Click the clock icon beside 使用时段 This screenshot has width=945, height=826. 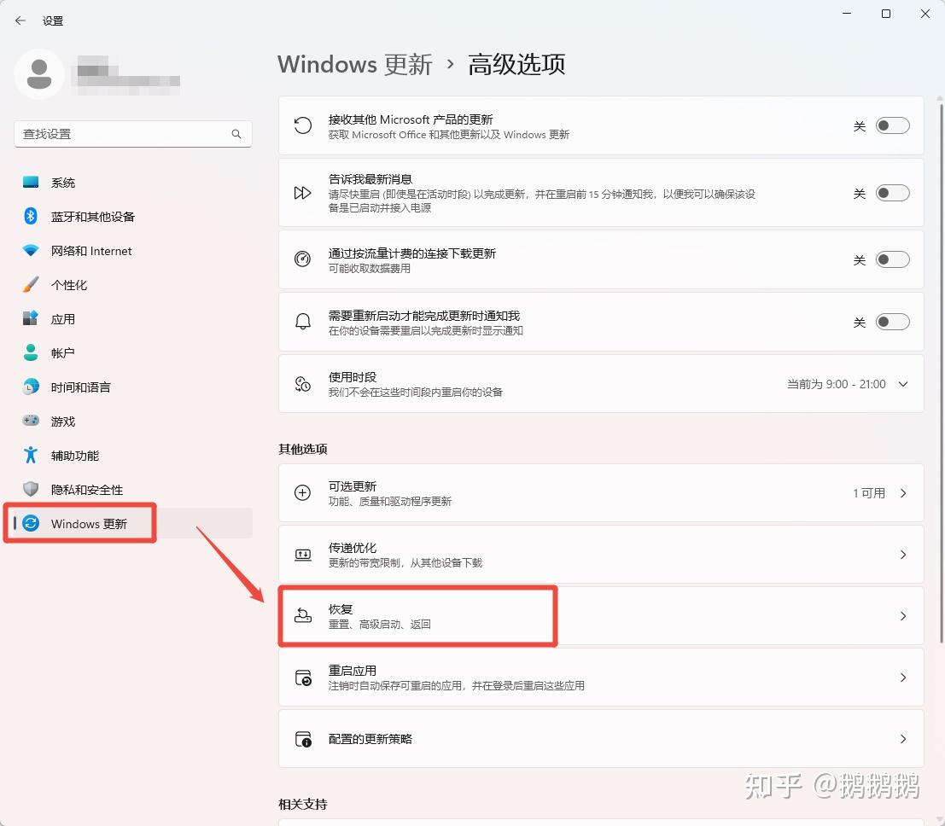pyautogui.click(x=302, y=384)
